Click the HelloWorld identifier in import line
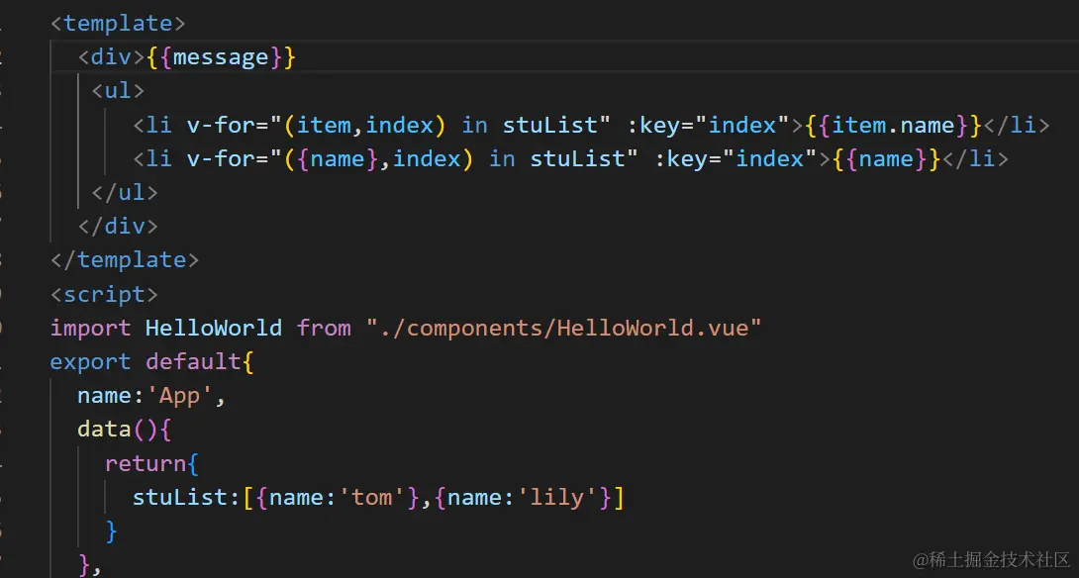This screenshot has height=578, width=1079. tap(213, 329)
